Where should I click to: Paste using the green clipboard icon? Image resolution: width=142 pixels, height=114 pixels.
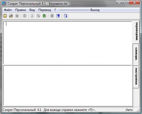(x=44, y=16)
